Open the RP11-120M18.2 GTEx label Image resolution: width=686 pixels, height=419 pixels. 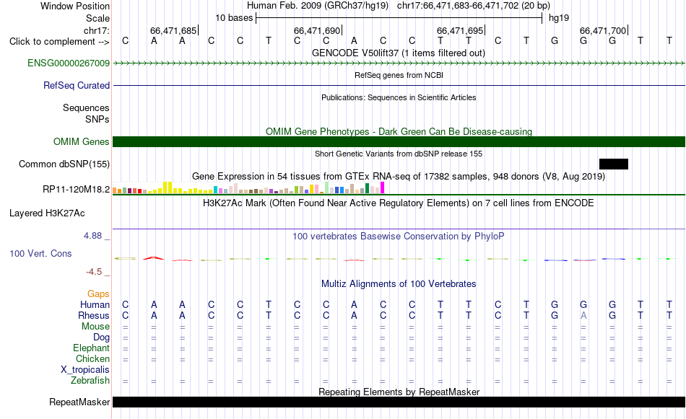(76, 190)
